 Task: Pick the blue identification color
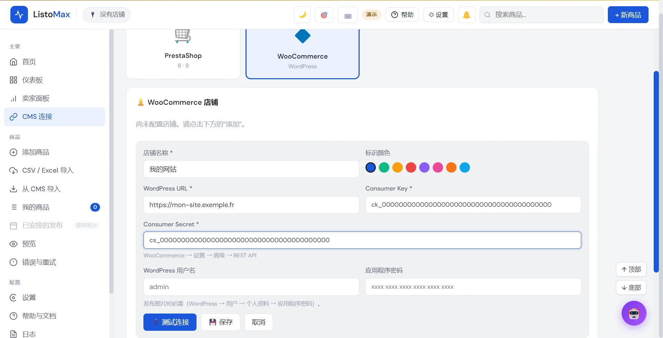point(371,167)
